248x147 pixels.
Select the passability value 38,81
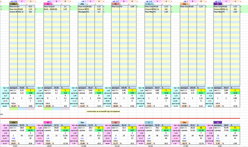pos(226,125)
